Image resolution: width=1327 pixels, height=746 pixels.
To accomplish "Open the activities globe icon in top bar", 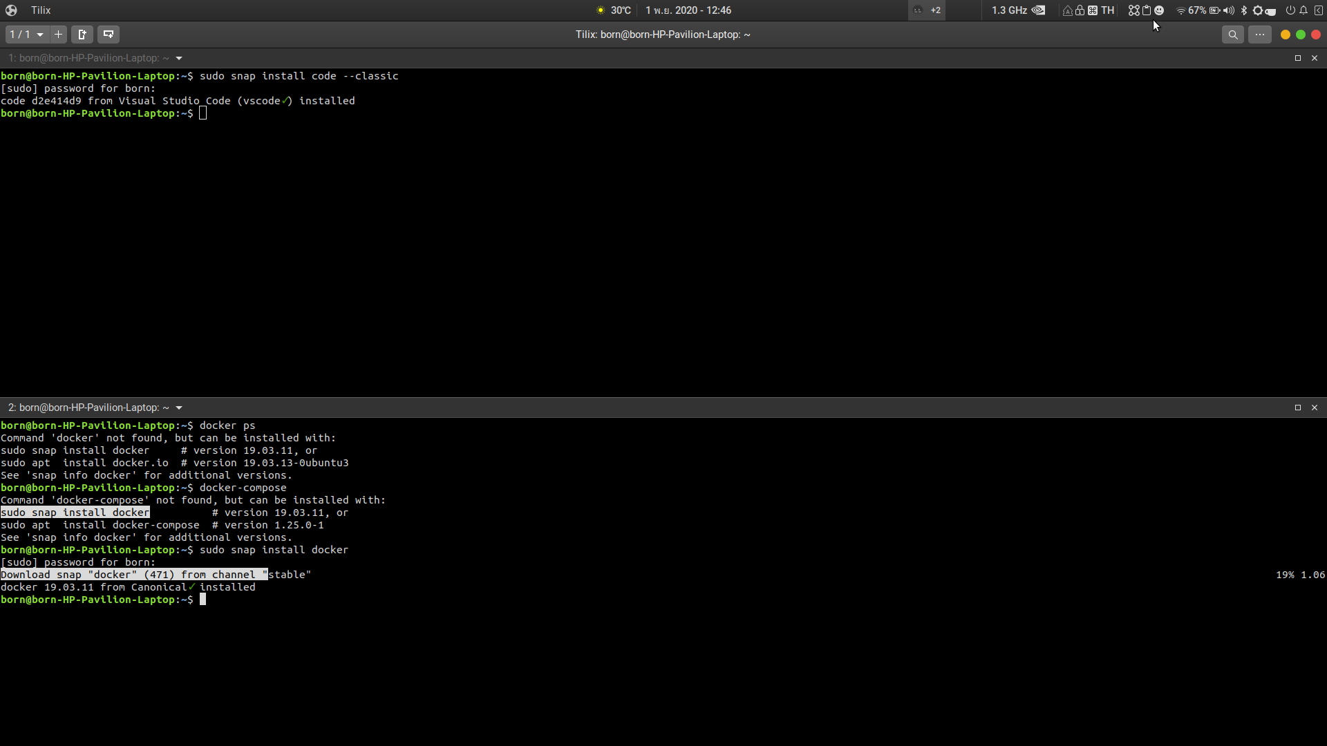I will 11,10.
